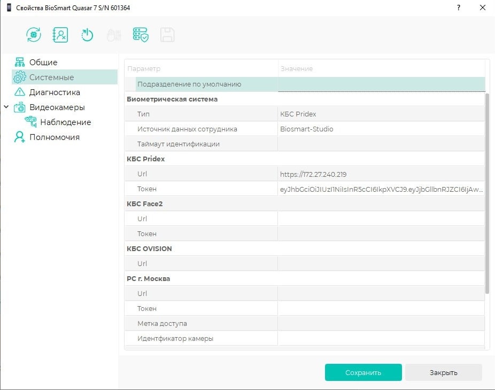This screenshot has height=390, width=495.
Task: Click the КБС Face2 group header
Action: (144, 204)
